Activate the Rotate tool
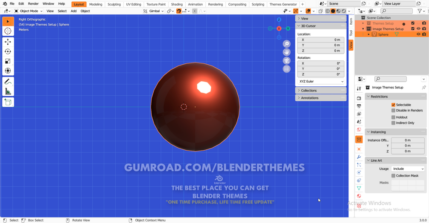Image resolution: width=429 pixels, height=223 pixels. coord(8,51)
